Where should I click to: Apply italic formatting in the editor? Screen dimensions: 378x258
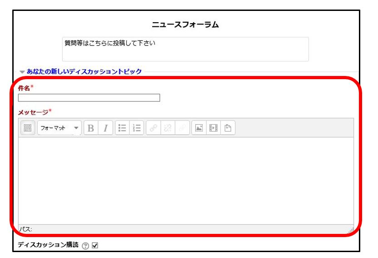[104, 128]
